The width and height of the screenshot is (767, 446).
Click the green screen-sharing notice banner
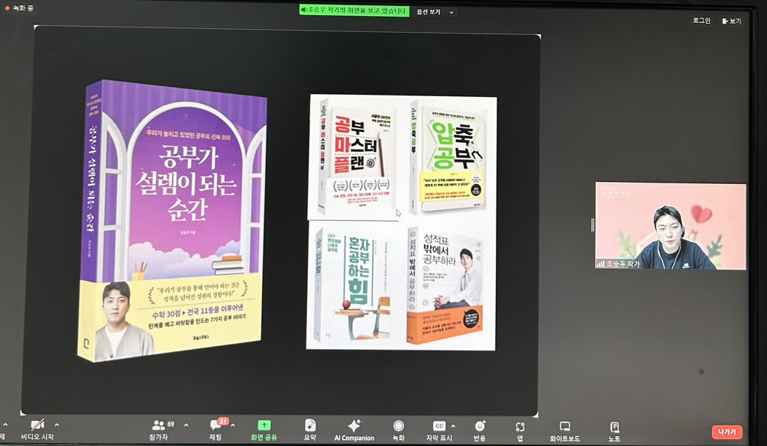354,10
